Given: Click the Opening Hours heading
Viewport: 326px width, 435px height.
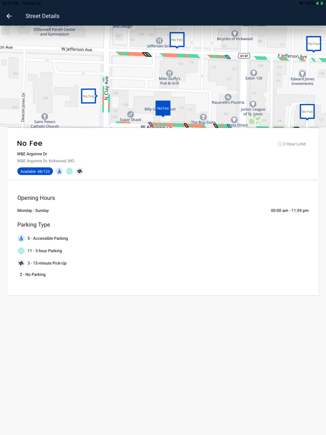Looking at the screenshot, I should click(x=36, y=198).
